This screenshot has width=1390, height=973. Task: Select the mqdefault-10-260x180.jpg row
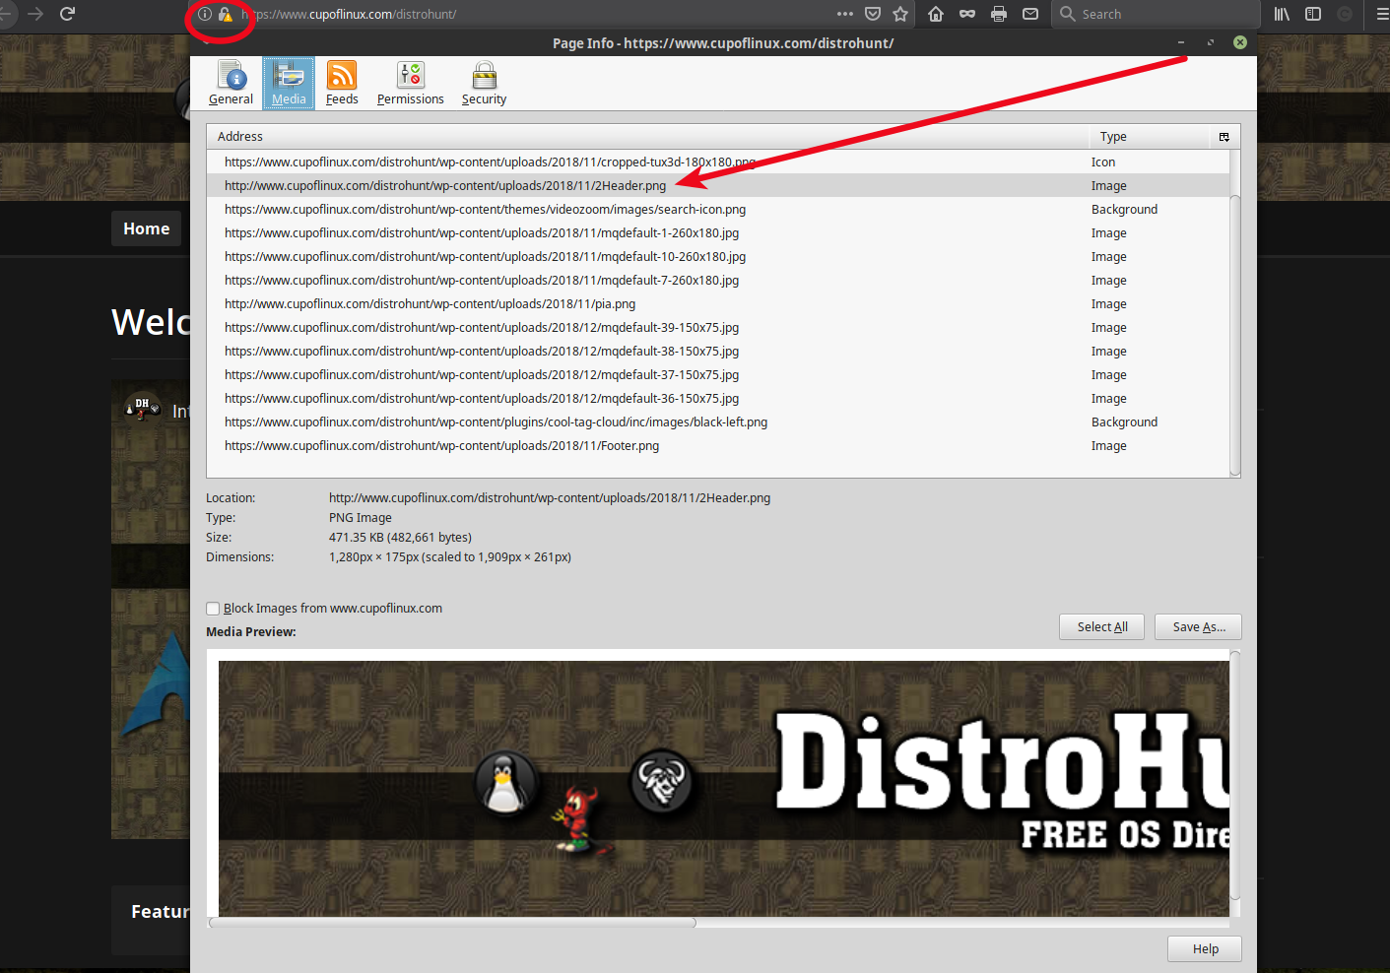[x=718, y=257]
